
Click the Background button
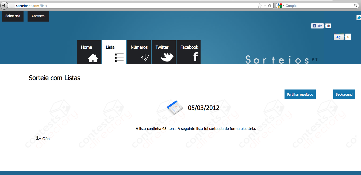click(x=344, y=94)
